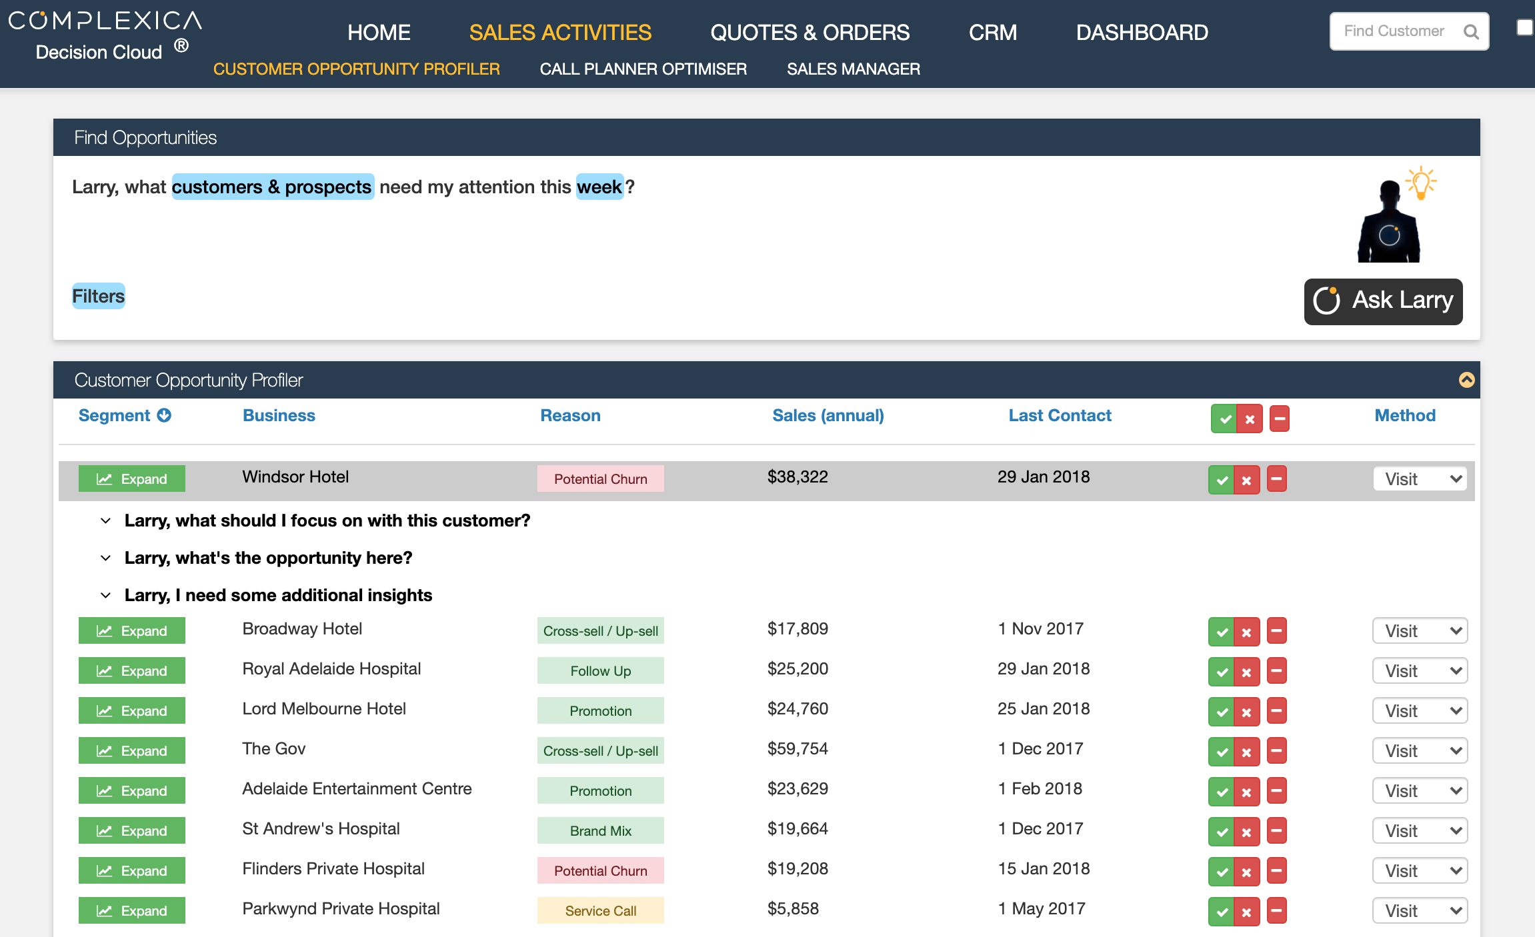Collapse the Customer Opportunity Profiler panel

point(1466,380)
